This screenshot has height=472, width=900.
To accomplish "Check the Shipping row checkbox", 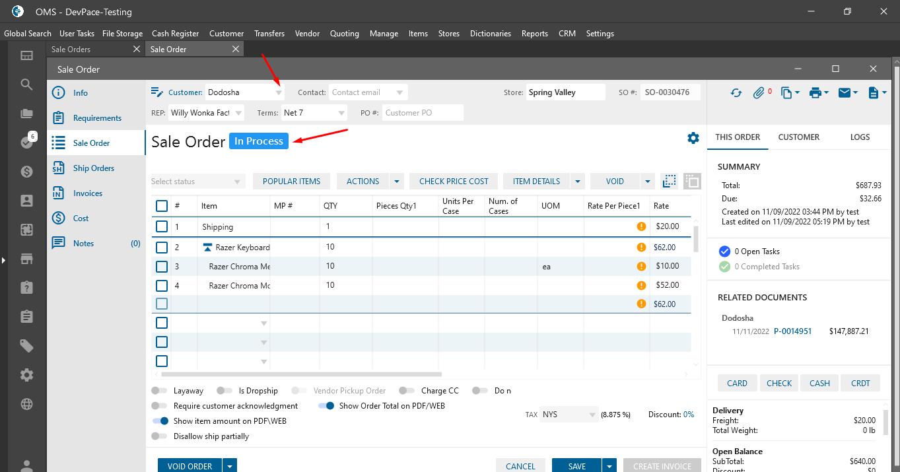I will point(162,226).
